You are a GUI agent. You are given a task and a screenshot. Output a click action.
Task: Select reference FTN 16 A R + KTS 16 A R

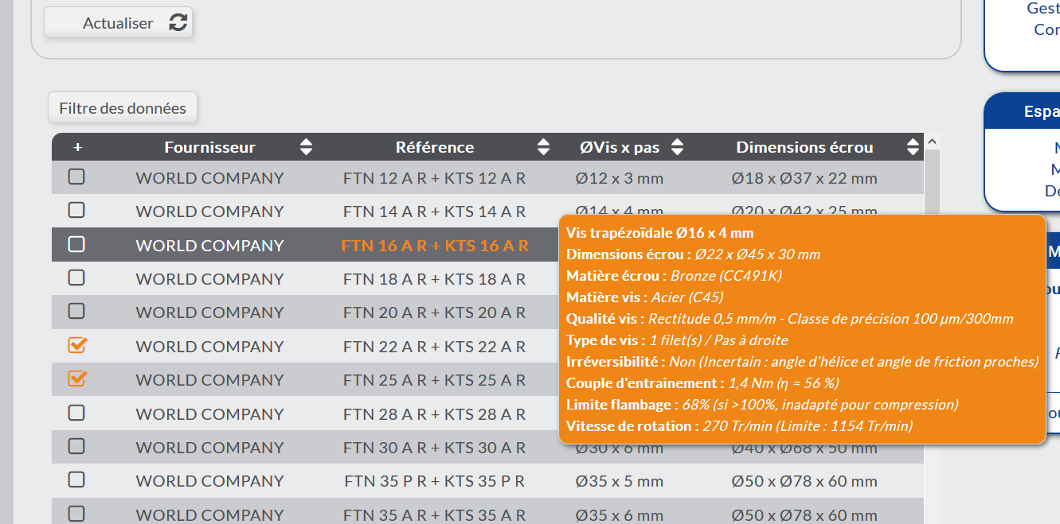435,246
